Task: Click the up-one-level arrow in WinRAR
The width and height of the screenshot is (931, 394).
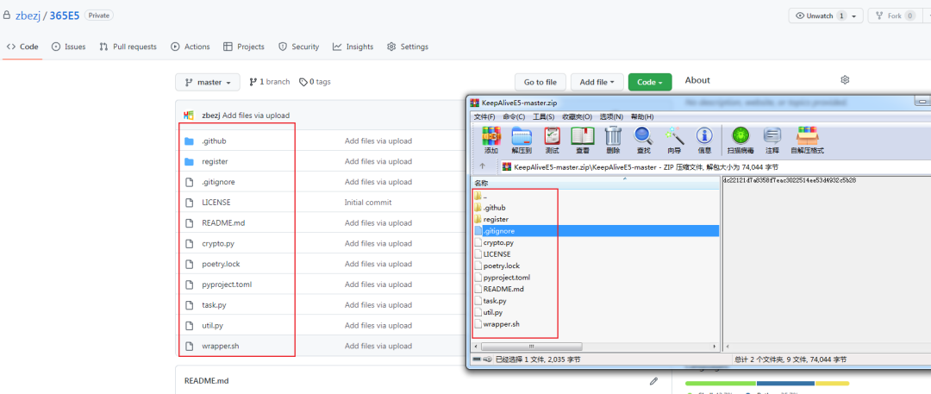Action: pyautogui.click(x=482, y=167)
